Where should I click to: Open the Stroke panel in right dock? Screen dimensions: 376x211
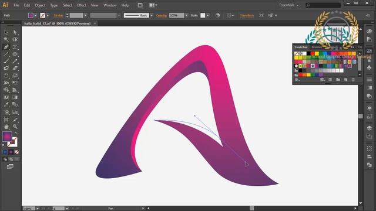370,79
